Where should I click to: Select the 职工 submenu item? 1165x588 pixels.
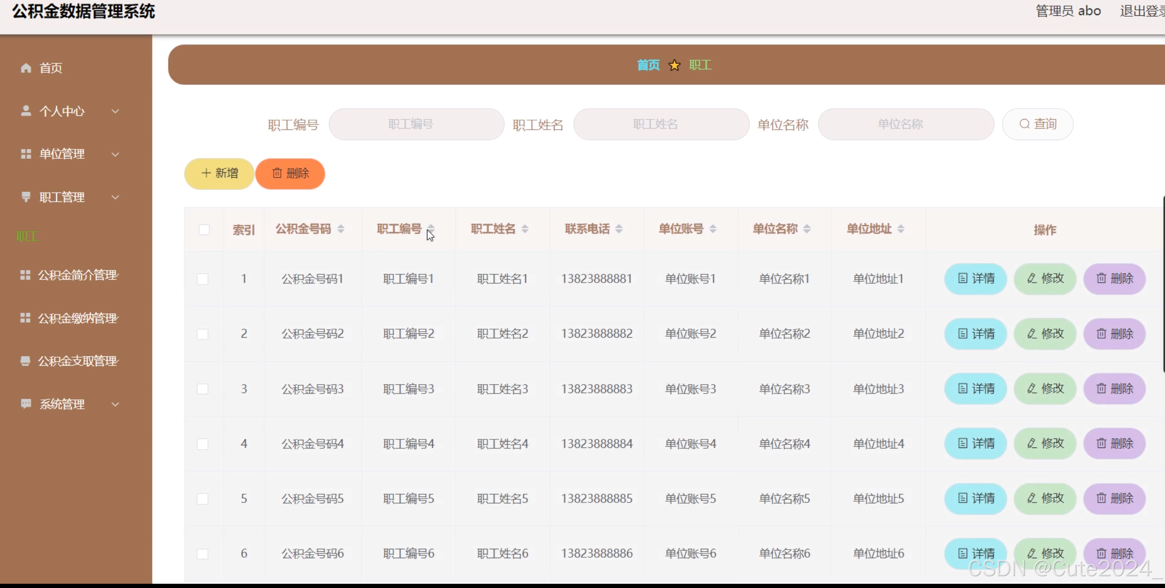pos(28,236)
